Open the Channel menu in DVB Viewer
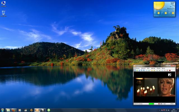This screenshot has height=112, width=179. (x=143, y=68)
